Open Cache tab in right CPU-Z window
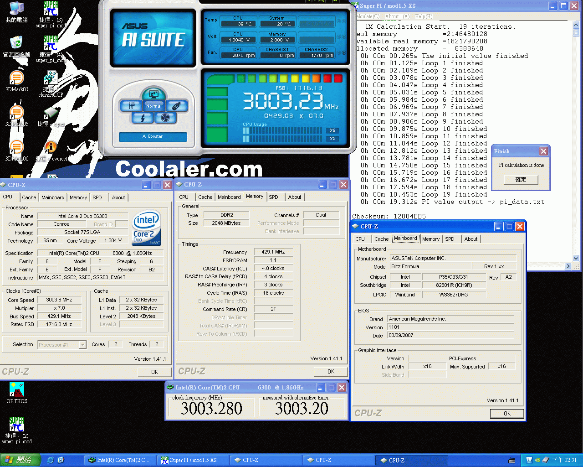This screenshot has width=583, height=467. [382, 239]
